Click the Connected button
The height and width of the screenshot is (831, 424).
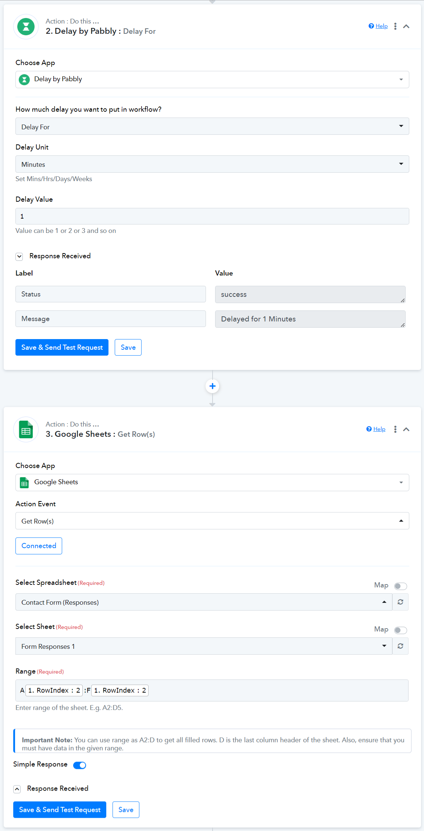click(39, 546)
